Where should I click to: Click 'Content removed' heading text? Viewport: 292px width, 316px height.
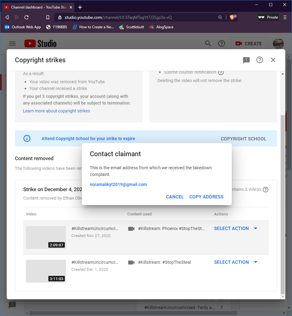(x=34, y=158)
